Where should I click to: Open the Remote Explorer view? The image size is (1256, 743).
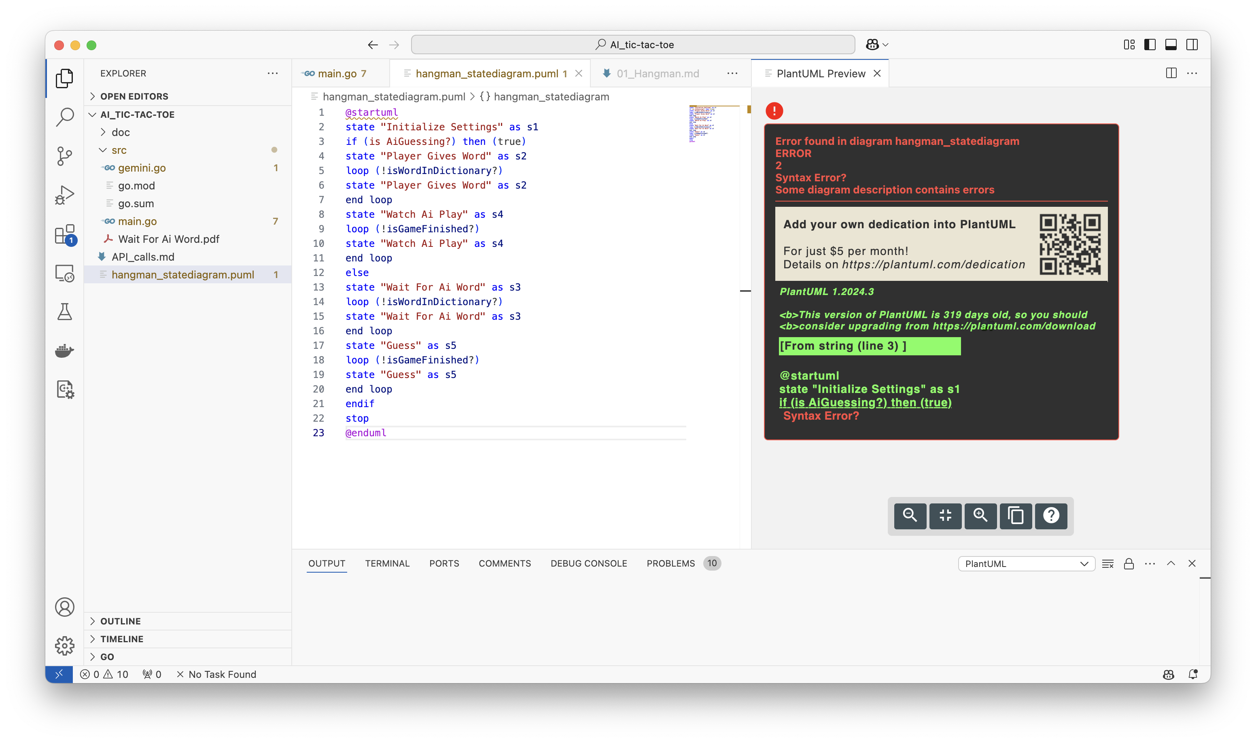(x=65, y=274)
